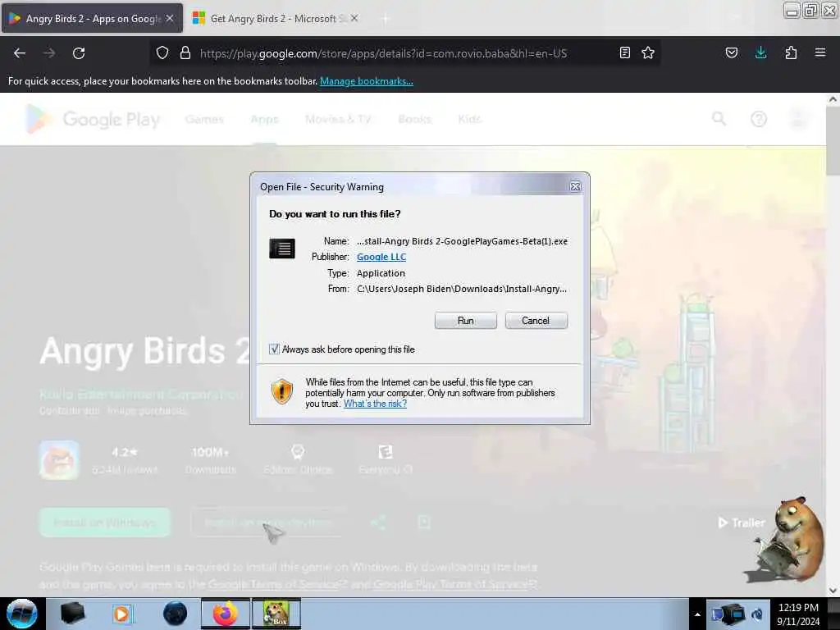Open the What's the risk? link
Image resolution: width=840 pixels, height=630 pixels.
pos(375,404)
